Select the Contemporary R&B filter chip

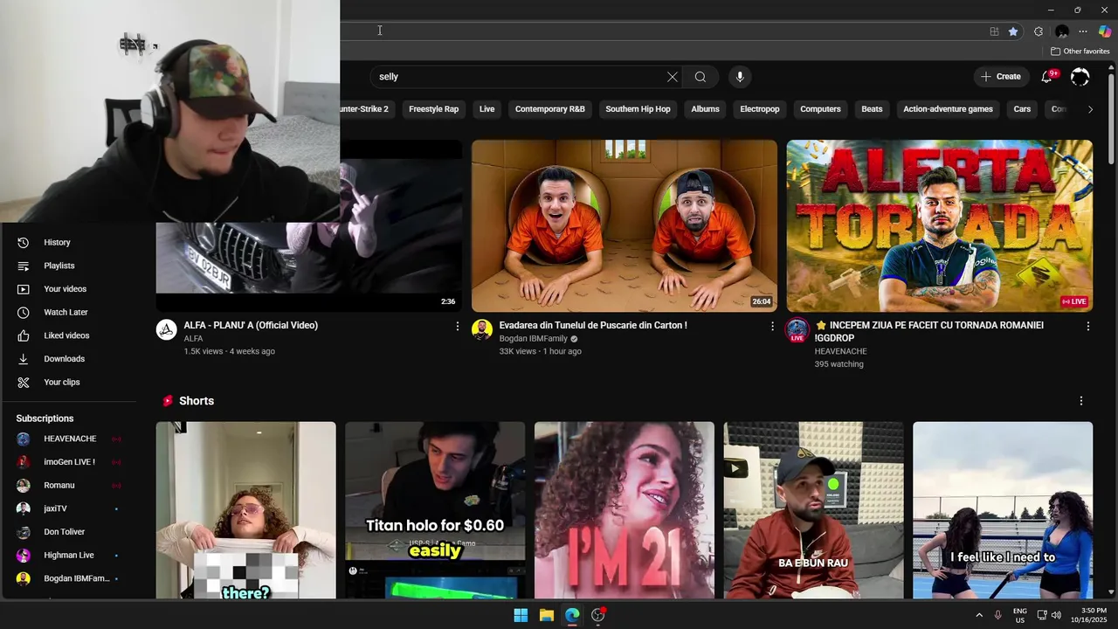point(549,109)
